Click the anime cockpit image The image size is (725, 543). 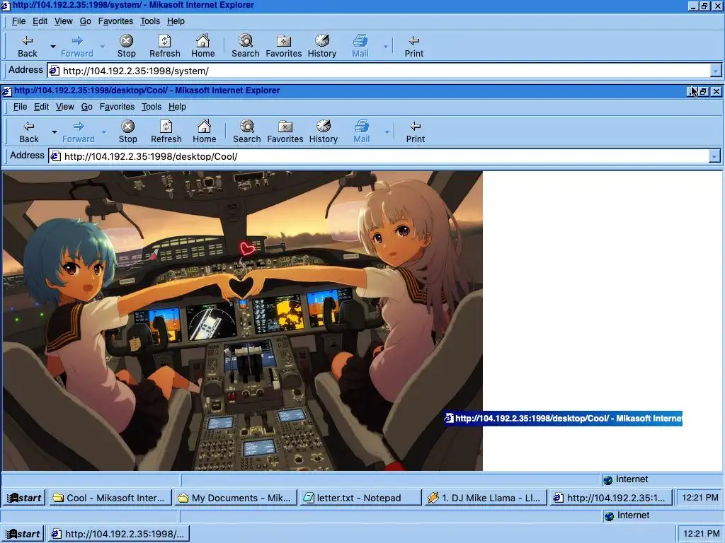(x=243, y=321)
